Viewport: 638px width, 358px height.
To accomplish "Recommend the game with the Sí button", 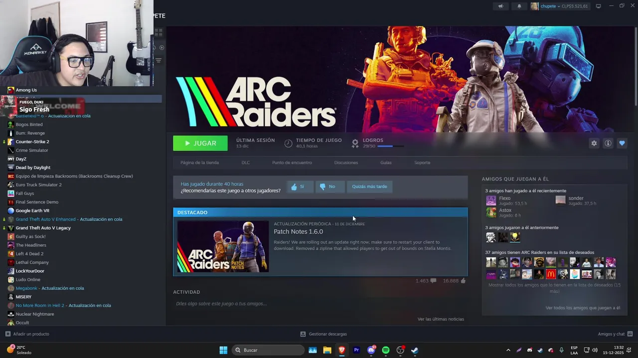I will [300, 187].
